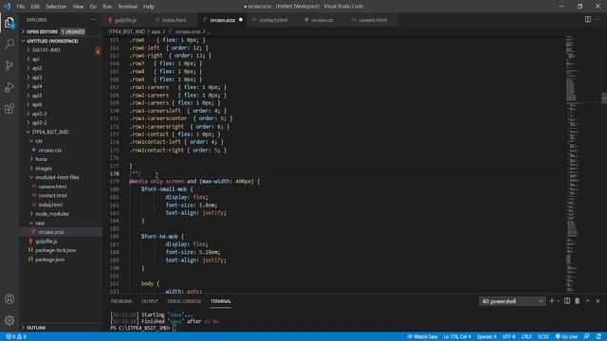Click Ln 178, Col 4 indicator

tap(457, 337)
